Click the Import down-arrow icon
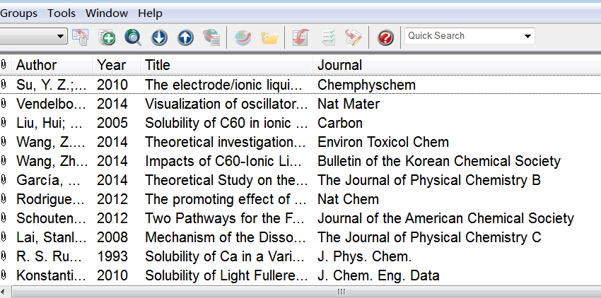601x298 pixels. tap(159, 37)
